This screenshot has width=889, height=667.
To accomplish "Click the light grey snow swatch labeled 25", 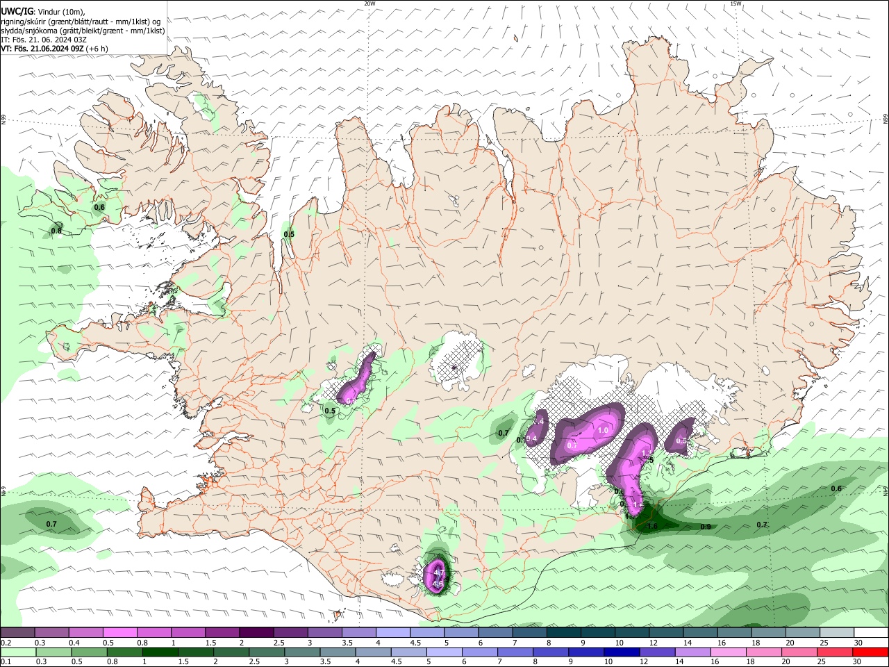I will point(837,633).
